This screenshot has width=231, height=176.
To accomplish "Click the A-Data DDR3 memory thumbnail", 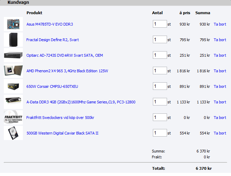I will 13,102.
